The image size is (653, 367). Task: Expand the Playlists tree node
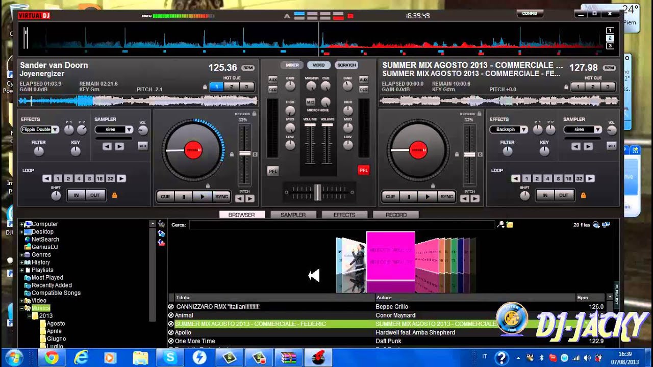(22, 270)
